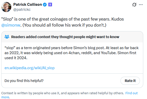
Task: Visit the @patrickc handle link
Action: click(22, 10)
